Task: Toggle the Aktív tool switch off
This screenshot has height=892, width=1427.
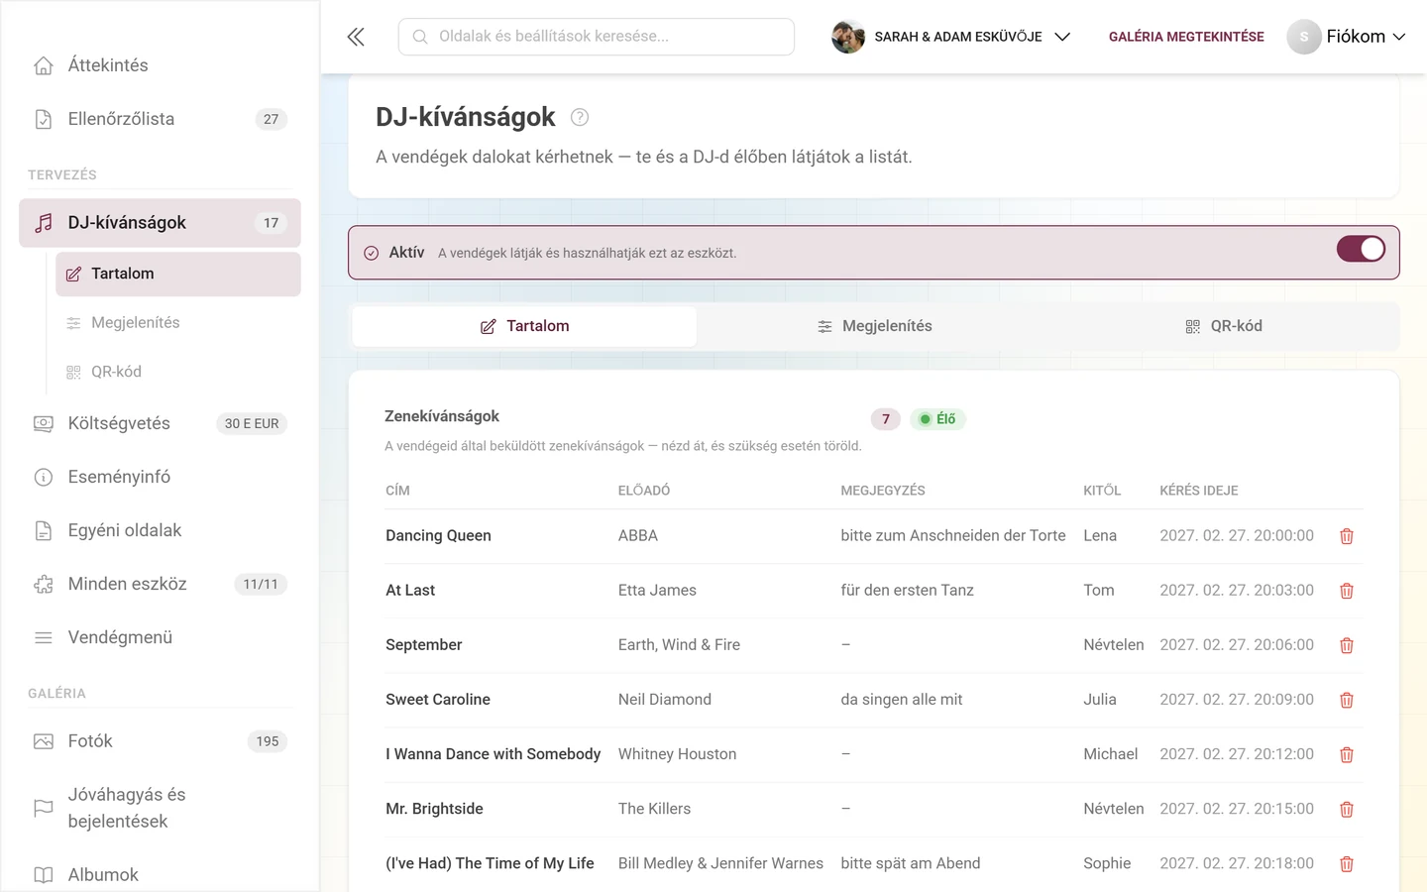Action: click(x=1361, y=249)
